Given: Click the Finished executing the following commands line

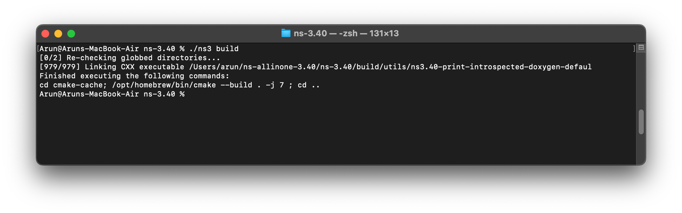Looking at the screenshot, I should [134, 76].
